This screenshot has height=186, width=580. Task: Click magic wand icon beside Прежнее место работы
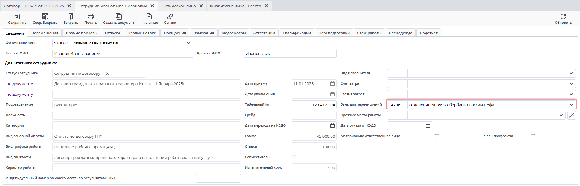[x=571, y=115]
